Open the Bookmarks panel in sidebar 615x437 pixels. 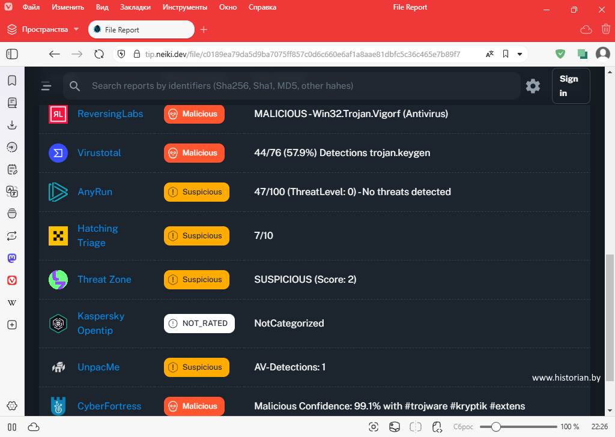pyautogui.click(x=12, y=80)
